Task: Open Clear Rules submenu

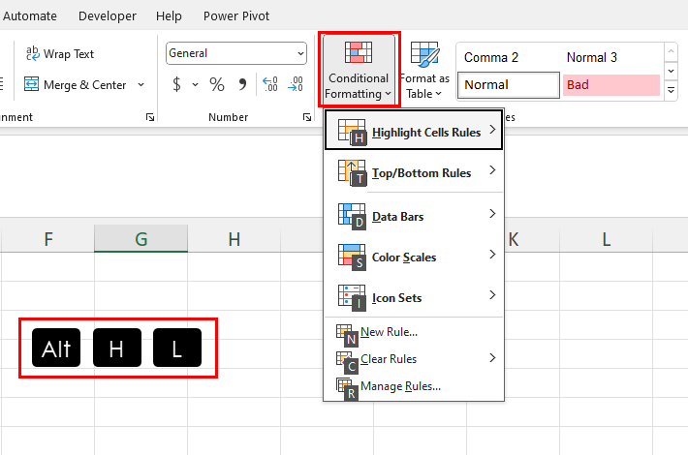Action: tap(414, 359)
